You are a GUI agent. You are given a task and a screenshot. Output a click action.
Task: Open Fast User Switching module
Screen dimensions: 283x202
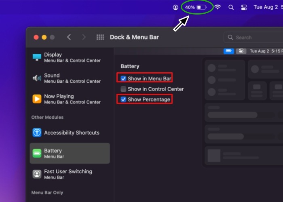click(69, 174)
